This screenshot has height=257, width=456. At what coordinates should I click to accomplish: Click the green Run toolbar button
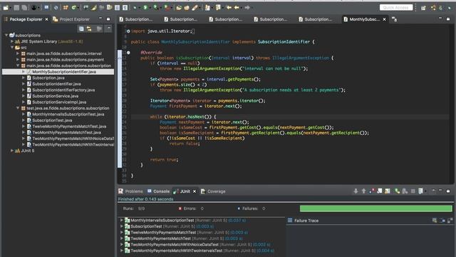(x=145, y=8)
